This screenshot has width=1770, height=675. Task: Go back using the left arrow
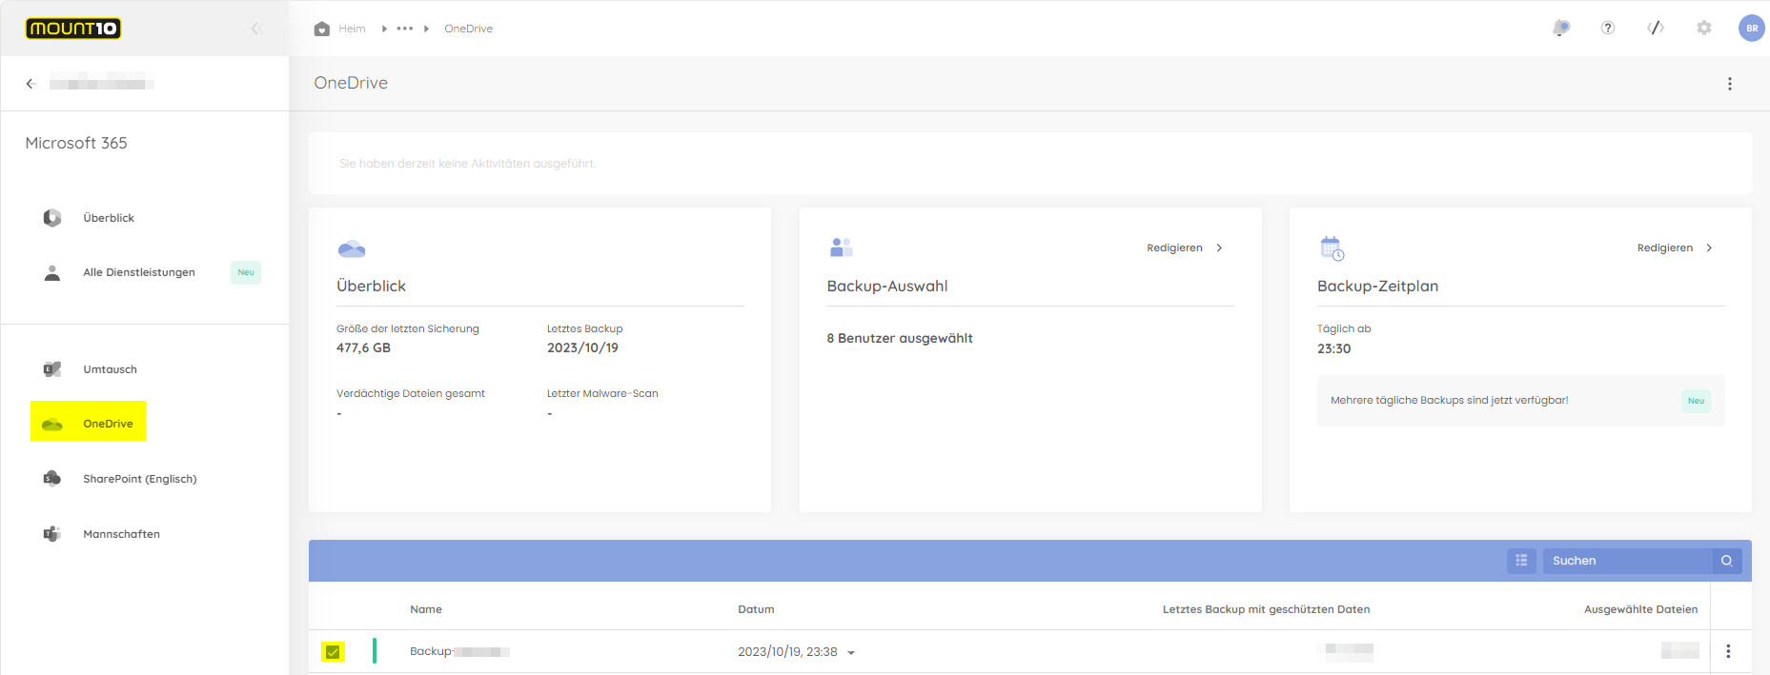coord(31,84)
